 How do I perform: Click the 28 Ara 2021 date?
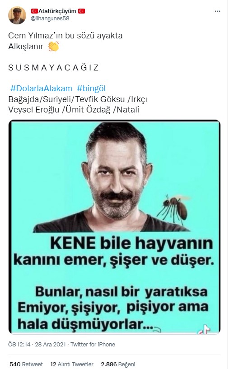51,345
